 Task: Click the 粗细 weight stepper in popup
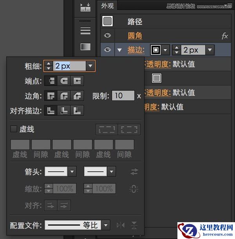(x=49, y=66)
